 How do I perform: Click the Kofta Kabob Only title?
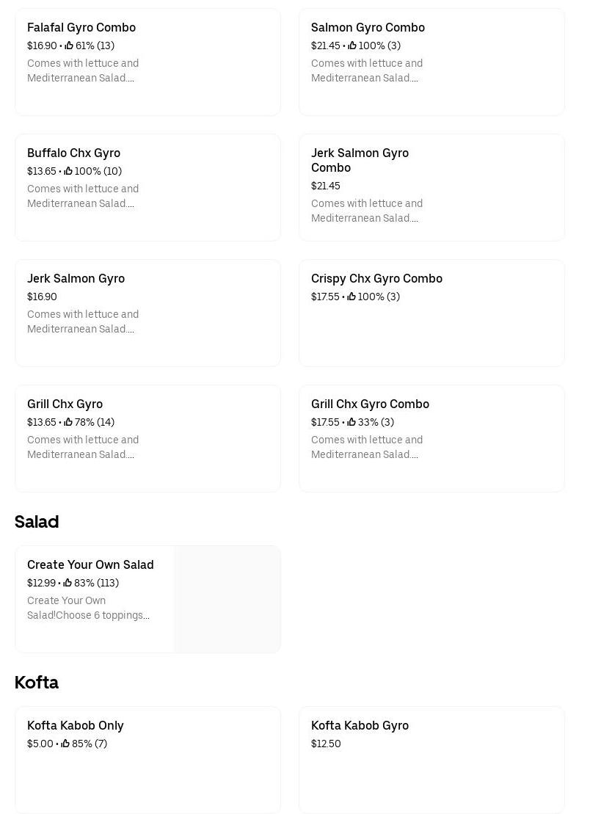click(x=76, y=725)
